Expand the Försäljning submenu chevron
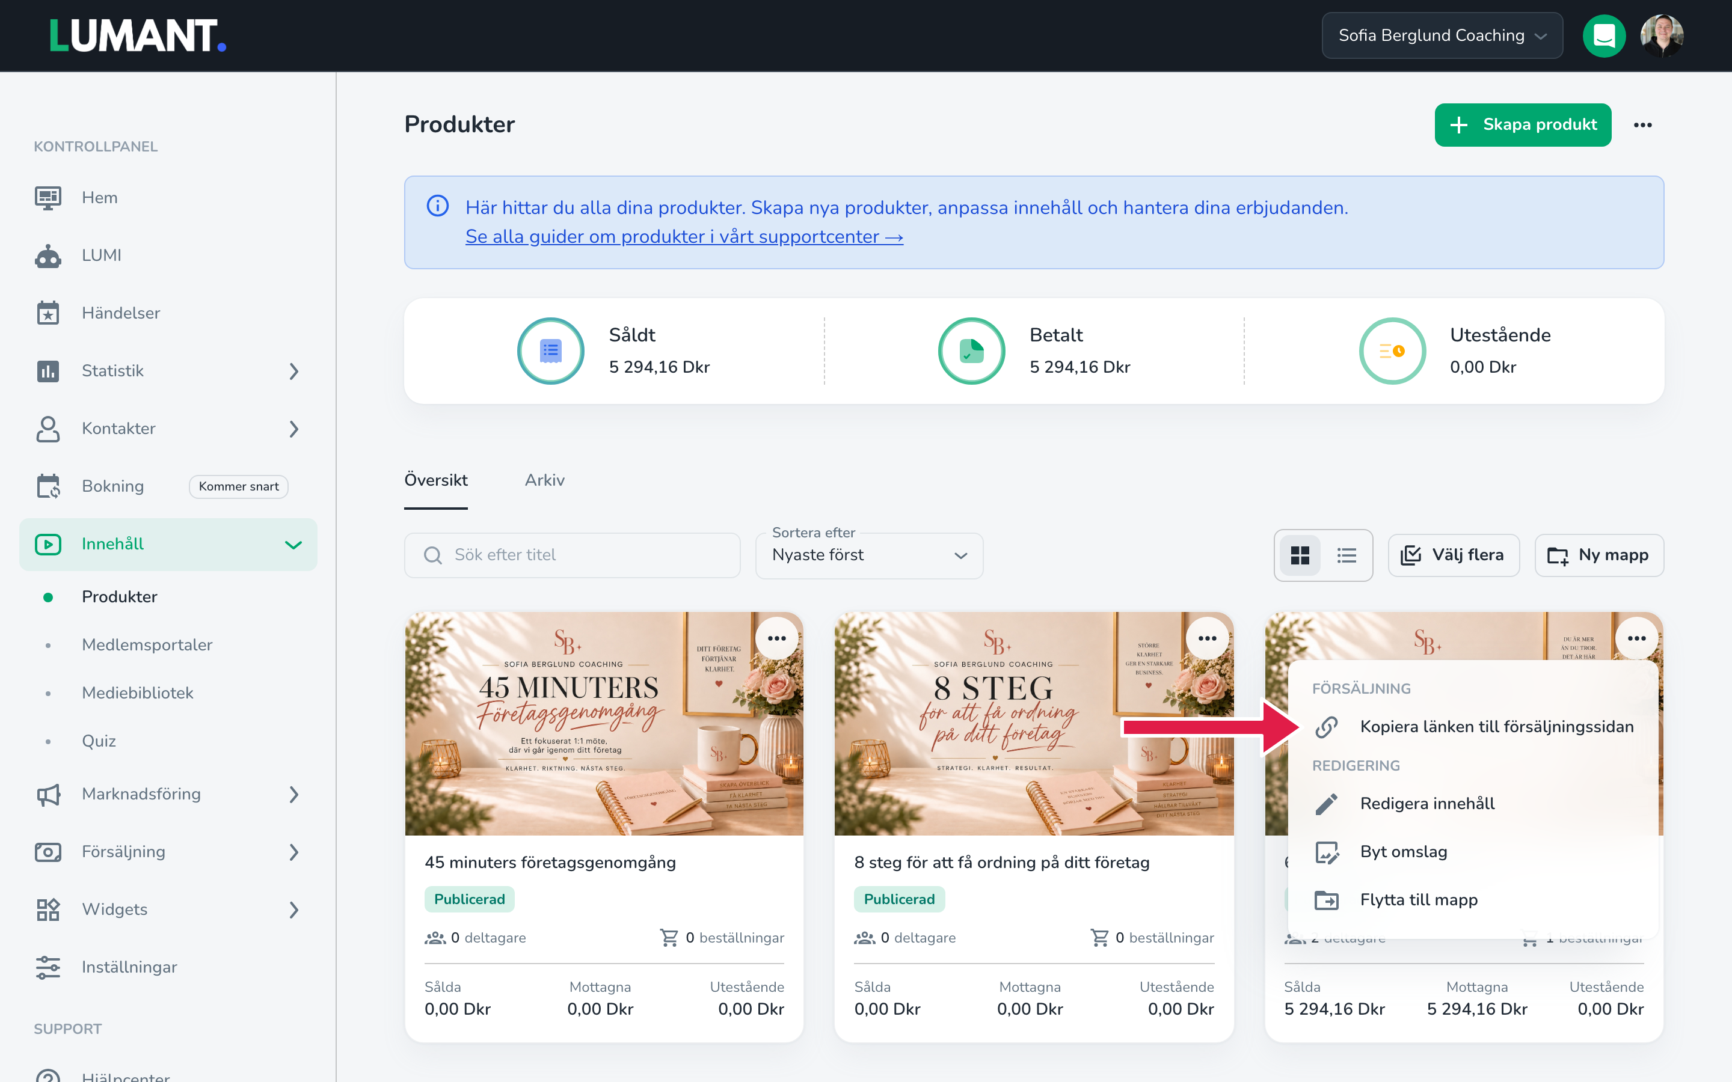This screenshot has height=1082, width=1732. pyautogui.click(x=293, y=852)
